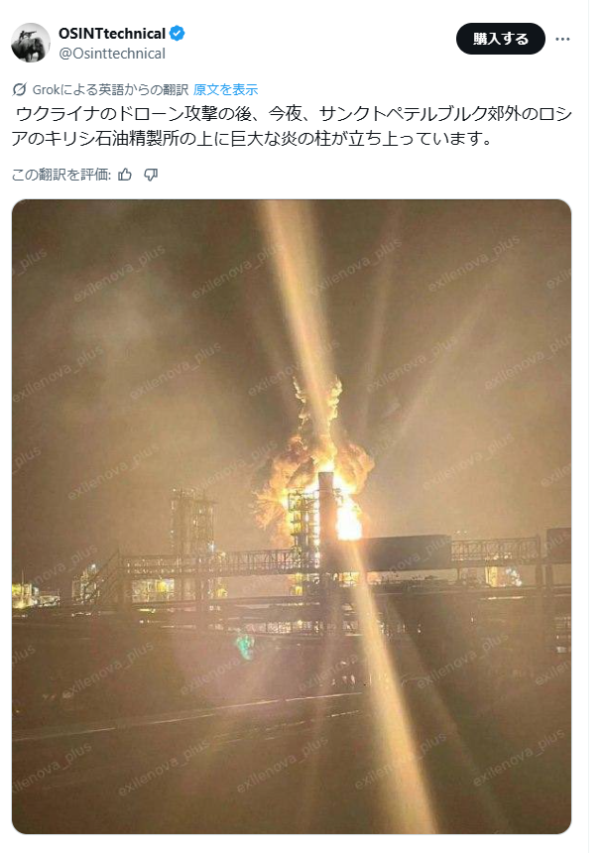Image resolution: width=604 pixels, height=853 pixels.
Task: Open the three-dot more options menu
Action: [562, 39]
